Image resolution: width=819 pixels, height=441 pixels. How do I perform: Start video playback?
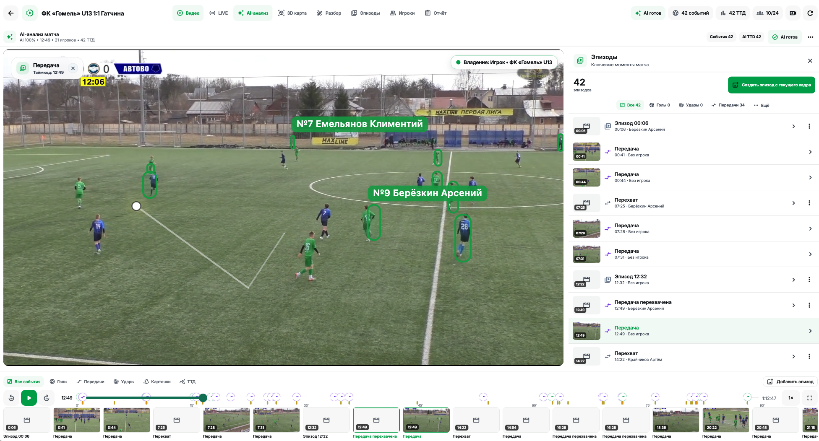point(29,398)
